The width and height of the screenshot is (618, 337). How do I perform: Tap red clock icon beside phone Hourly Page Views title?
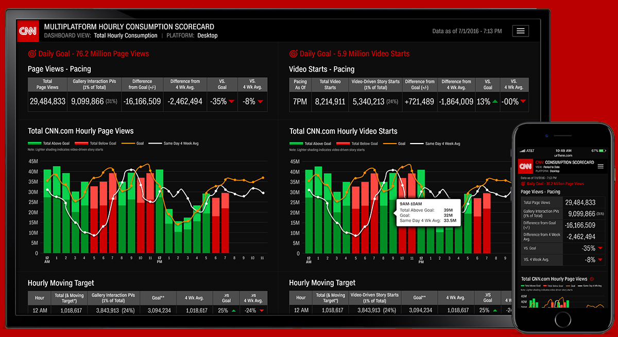[591, 279]
